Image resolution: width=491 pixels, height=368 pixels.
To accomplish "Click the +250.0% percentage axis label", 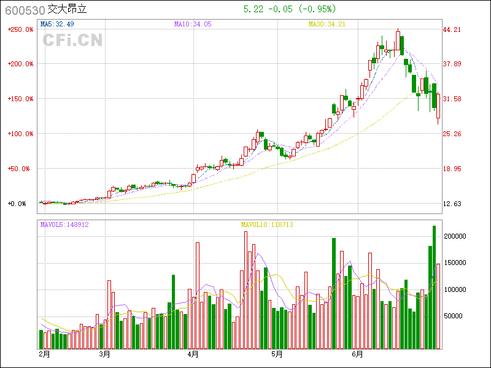I will [20, 29].
